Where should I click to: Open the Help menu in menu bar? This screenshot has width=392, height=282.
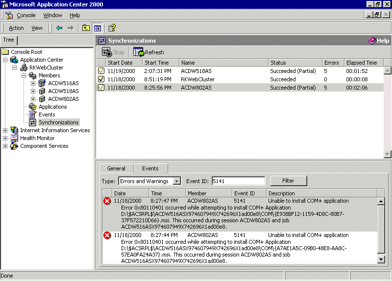(x=75, y=15)
